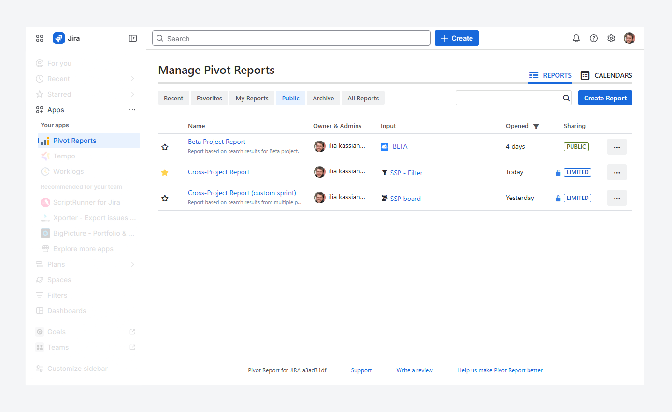The height and width of the screenshot is (412, 672).
Task: Open actions menu for the custom sprint report
Action: 617,198
